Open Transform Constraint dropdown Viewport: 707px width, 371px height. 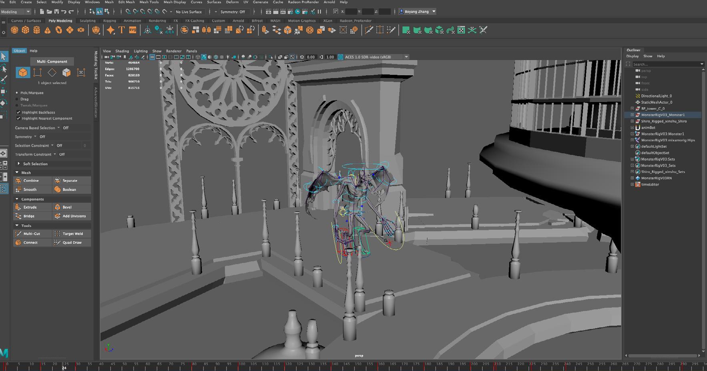pos(55,154)
